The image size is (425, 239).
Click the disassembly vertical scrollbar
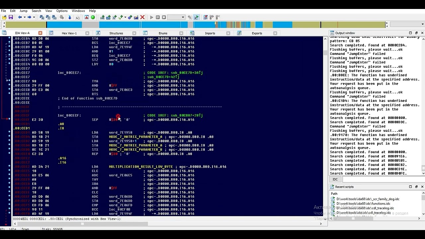(x=325, y=126)
